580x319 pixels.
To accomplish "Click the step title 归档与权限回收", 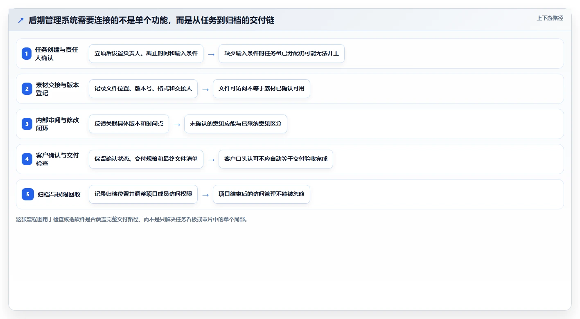I will [59, 194].
